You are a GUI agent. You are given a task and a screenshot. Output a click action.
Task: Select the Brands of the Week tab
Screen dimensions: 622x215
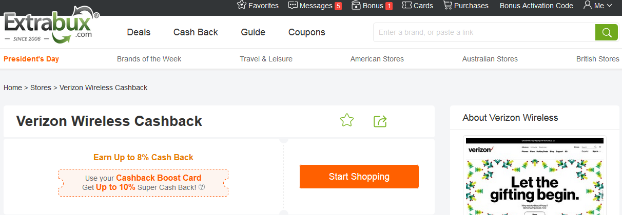[x=149, y=59]
